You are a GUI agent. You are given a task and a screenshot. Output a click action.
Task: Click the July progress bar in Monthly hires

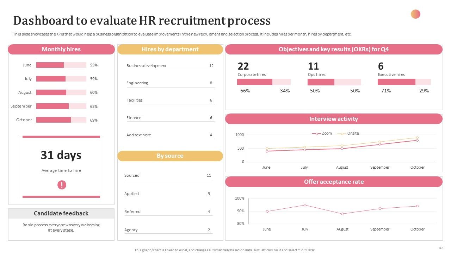61,79
